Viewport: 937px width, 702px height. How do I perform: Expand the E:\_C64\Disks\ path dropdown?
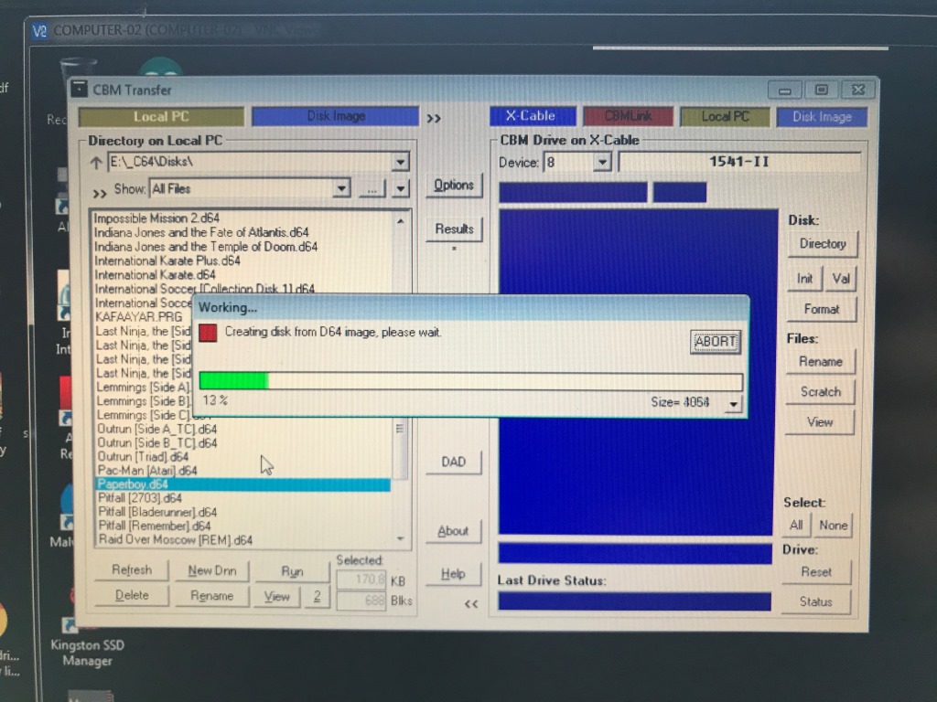click(400, 163)
